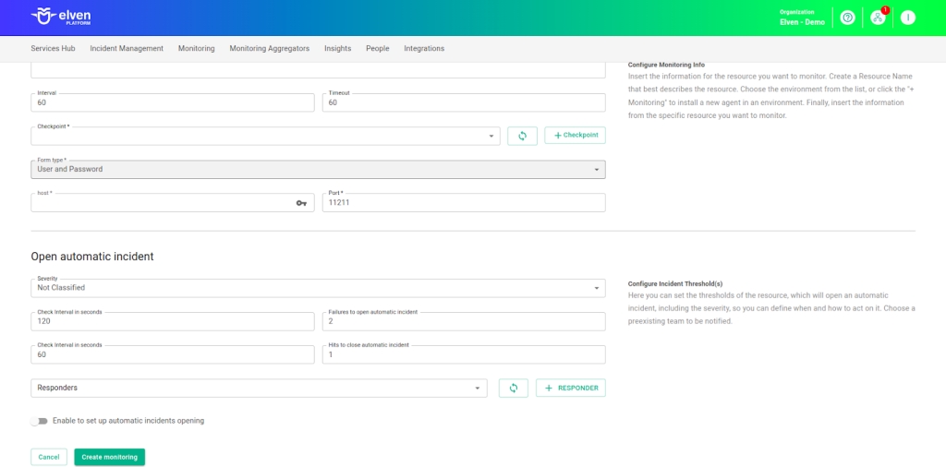Click the Elven Platform logo
Viewport: 946px width, 467px height.
(x=61, y=18)
